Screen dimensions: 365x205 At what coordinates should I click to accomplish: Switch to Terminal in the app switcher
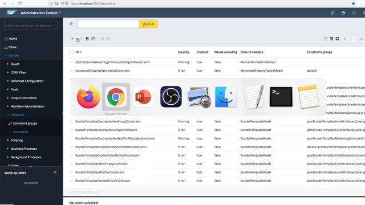[x=281, y=97]
